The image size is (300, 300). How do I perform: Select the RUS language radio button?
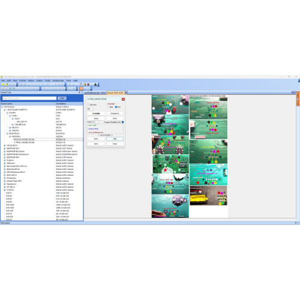point(116,107)
